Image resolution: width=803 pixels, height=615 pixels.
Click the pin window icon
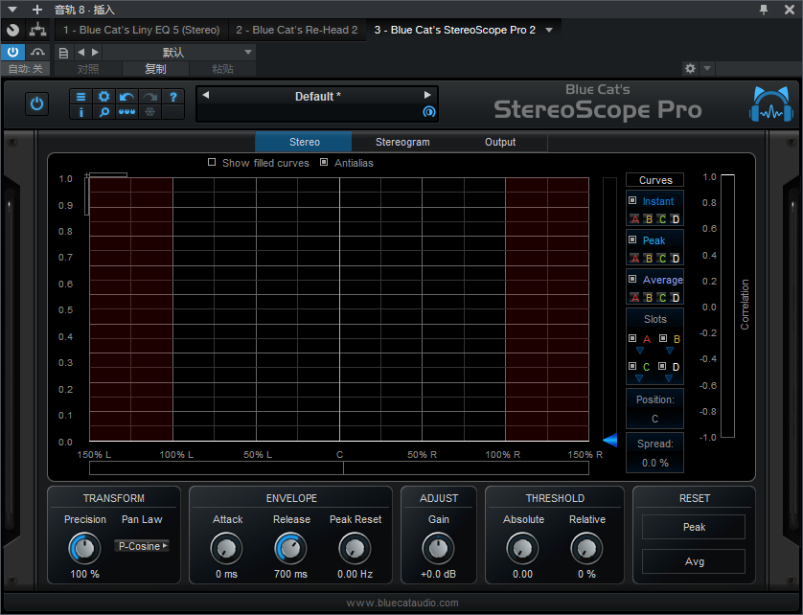(x=764, y=10)
